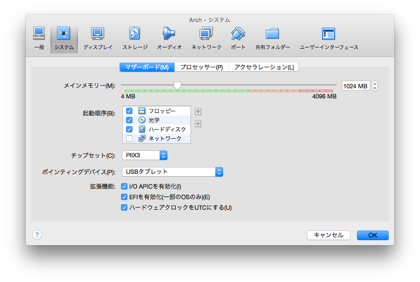This screenshot has width=420, height=282.
Task: Open the チップセット dropdown showing PIIX3
Action: 144,155
